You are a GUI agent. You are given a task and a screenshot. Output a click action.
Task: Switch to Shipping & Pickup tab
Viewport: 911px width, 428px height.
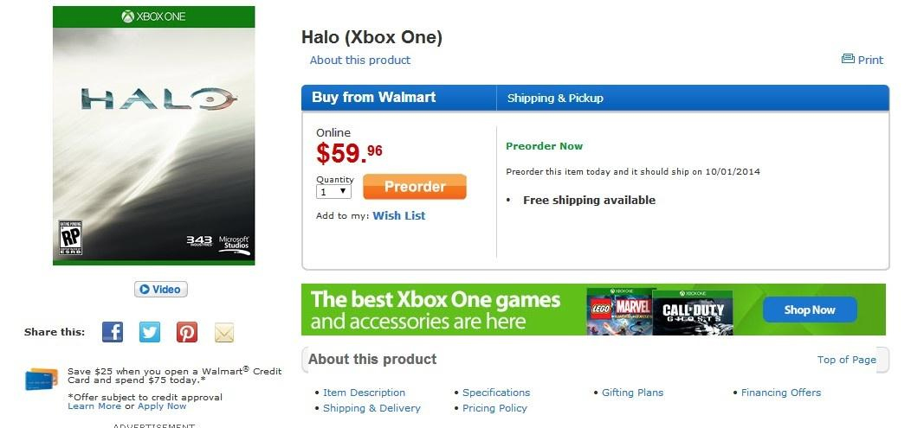[x=555, y=99]
